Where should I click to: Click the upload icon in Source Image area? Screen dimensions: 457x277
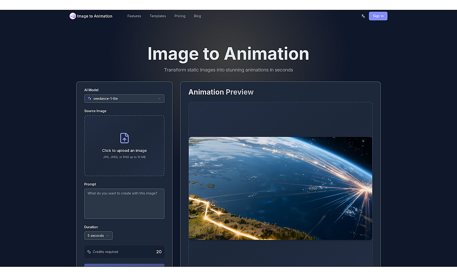pyautogui.click(x=124, y=138)
